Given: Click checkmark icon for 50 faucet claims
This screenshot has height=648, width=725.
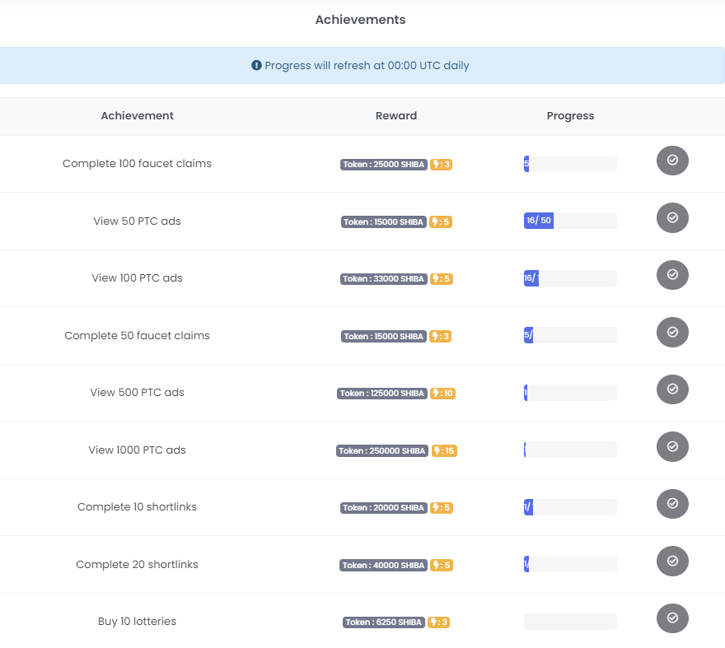Looking at the screenshot, I should [672, 332].
